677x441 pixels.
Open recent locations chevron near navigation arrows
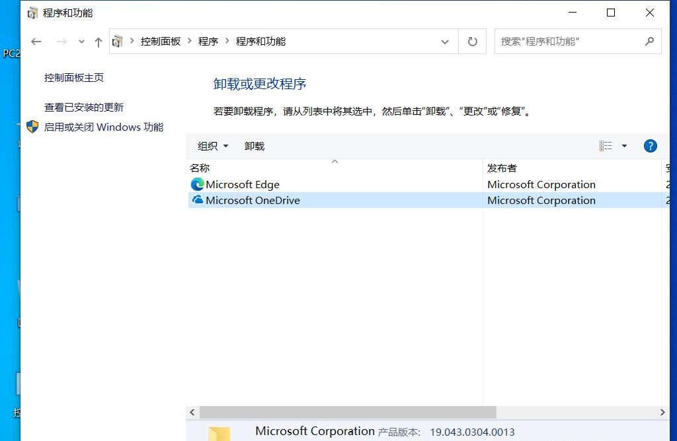click(x=81, y=42)
